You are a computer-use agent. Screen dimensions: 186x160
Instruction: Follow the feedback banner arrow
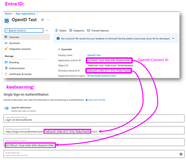point(173,39)
